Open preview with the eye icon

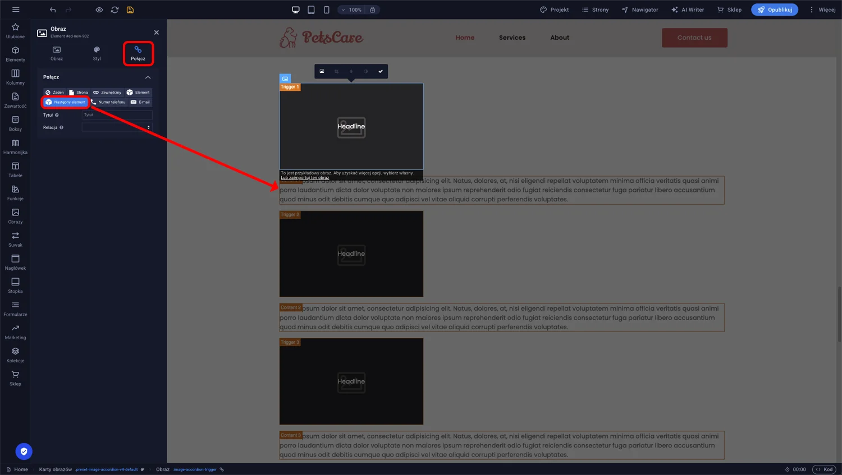click(x=99, y=10)
